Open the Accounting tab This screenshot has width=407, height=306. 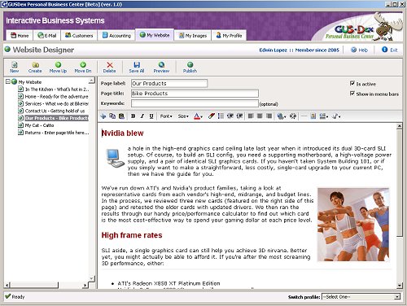[116, 36]
